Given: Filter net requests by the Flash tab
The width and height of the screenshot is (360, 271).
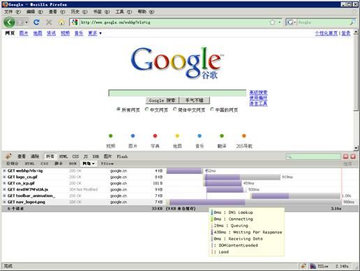Looking at the screenshot, I should pos(122,156).
